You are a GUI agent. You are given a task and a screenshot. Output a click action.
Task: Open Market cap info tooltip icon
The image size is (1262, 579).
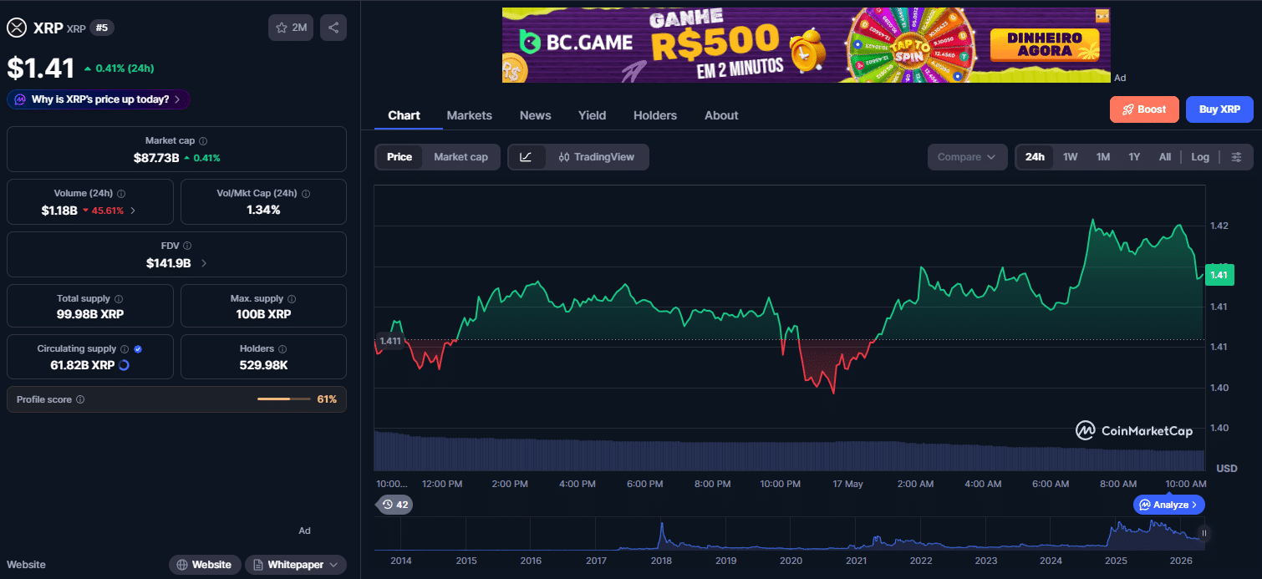click(203, 141)
